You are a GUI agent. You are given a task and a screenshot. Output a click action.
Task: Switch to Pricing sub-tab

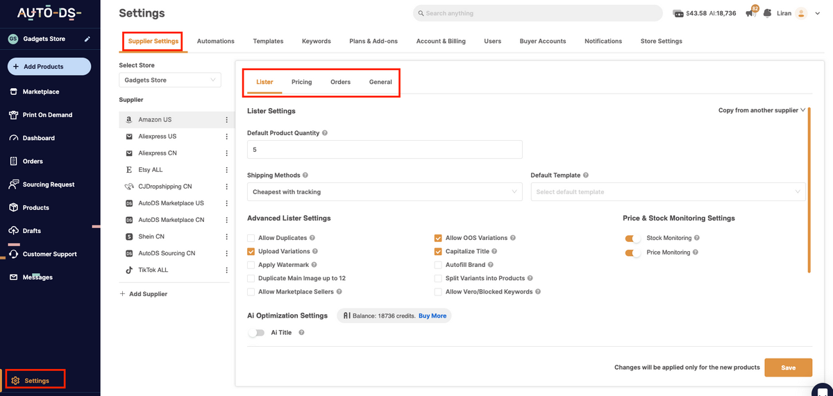(301, 82)
